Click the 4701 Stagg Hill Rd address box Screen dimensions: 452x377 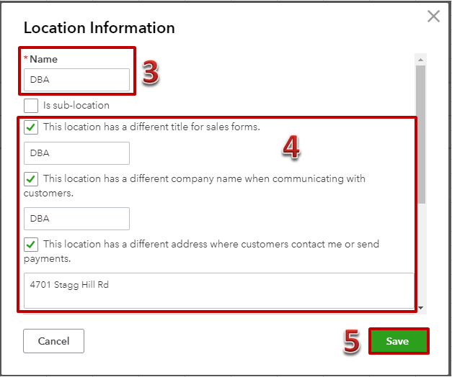(219, 291)
